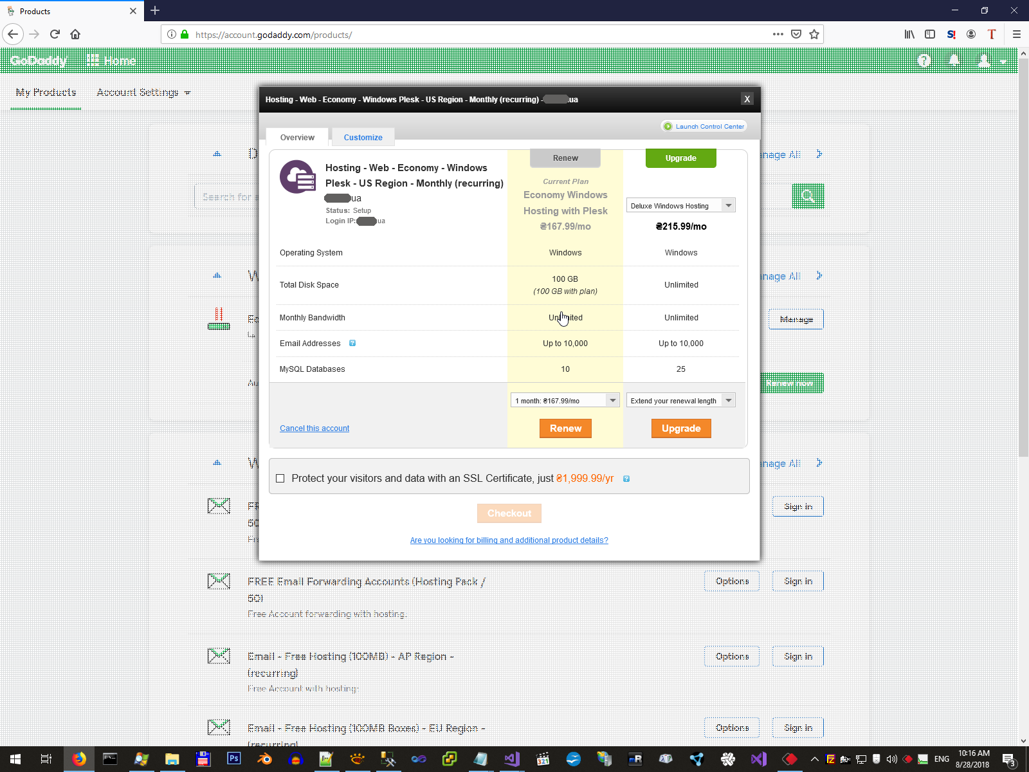
Task: Show the Firefox sidebar
Action: click(x=930, y=34)
